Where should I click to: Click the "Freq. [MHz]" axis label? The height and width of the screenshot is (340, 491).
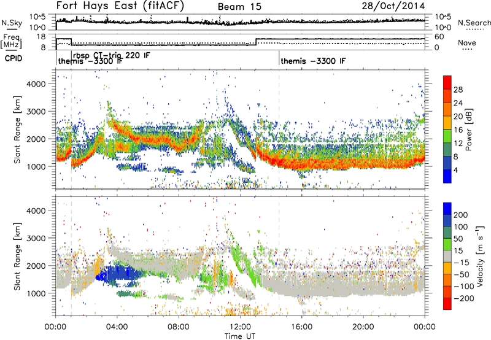coord(12,42)
